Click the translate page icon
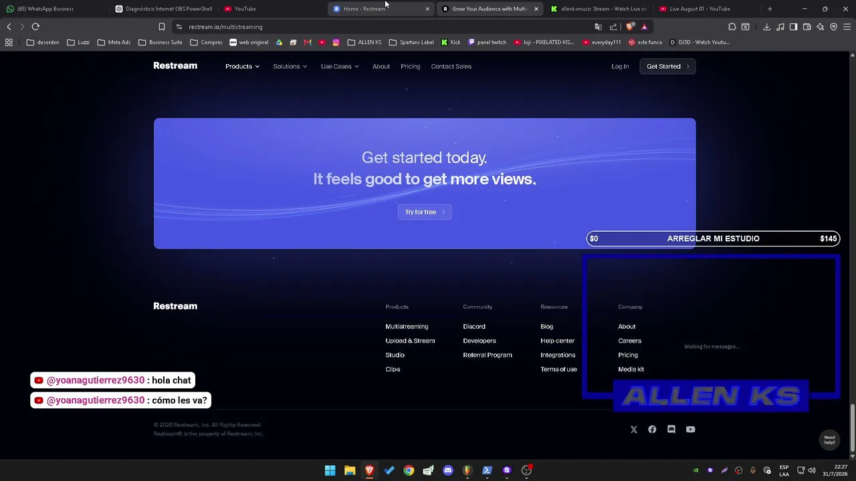Image resolution: width=856 pixels, height=481 pixels. click(x=598, y=27)
